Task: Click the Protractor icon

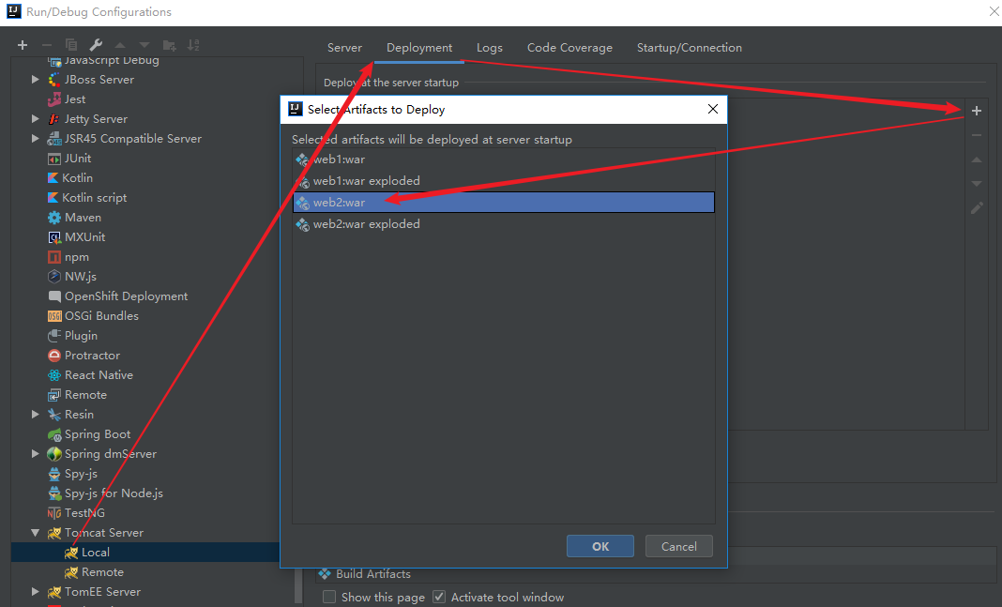Action: coord(54,356)
